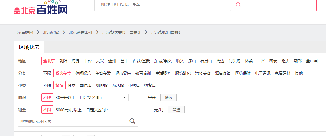The image size is (326, 136).
Task: Filter by 超市零售 category
Action: (x=123, y=73)
